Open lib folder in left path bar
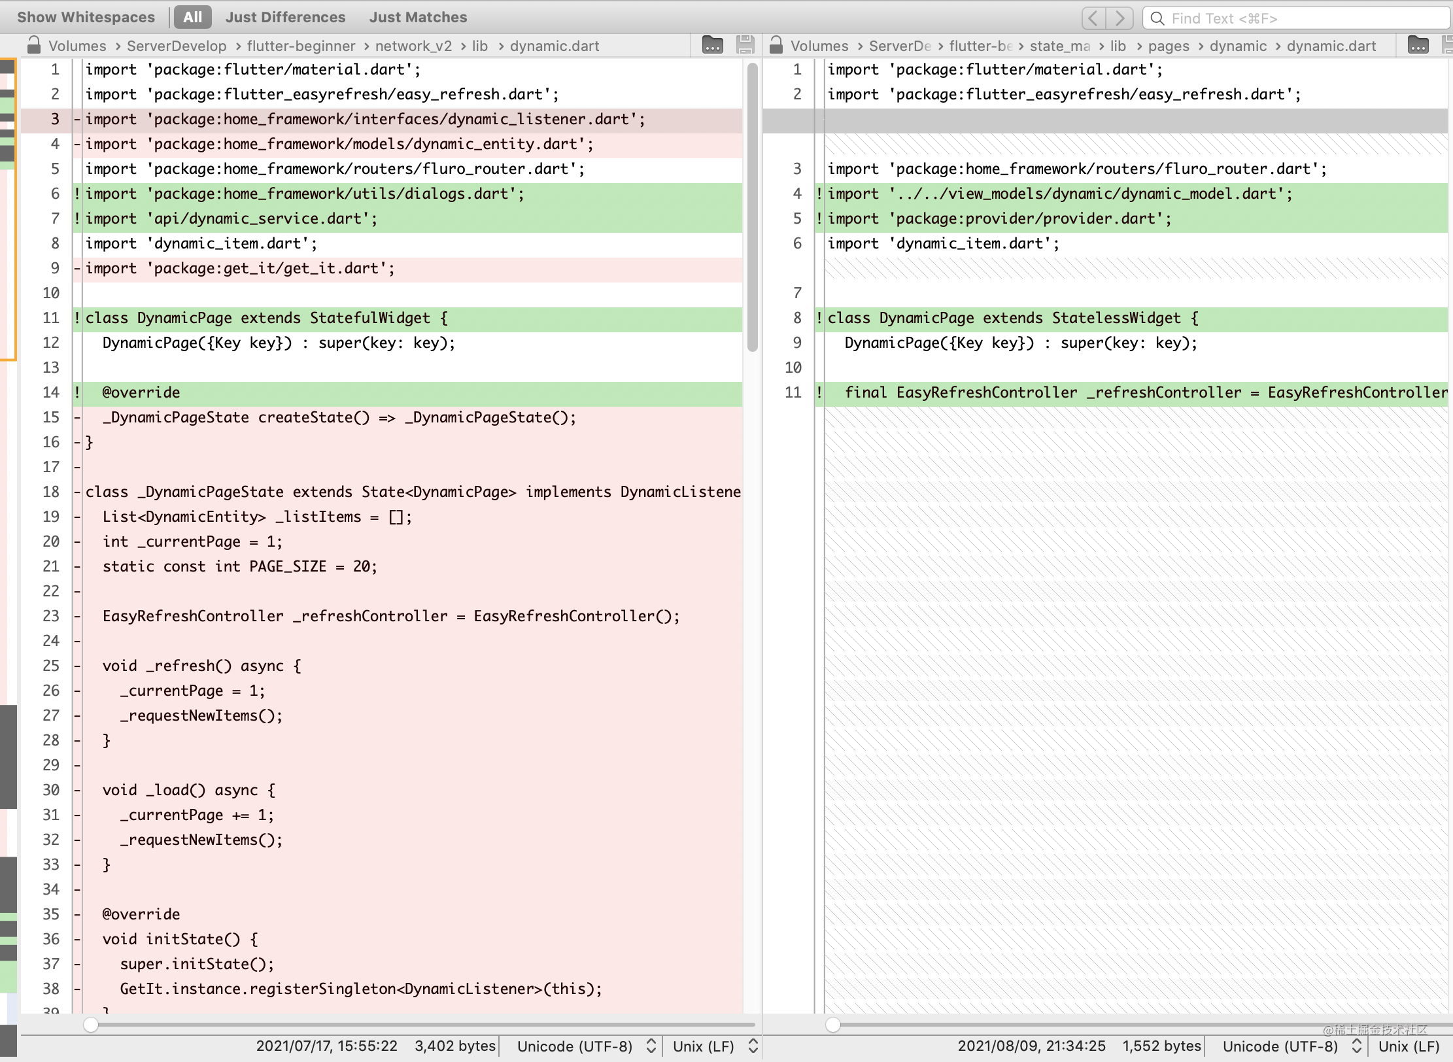1453x1062 pixels. tap(480, 46)
